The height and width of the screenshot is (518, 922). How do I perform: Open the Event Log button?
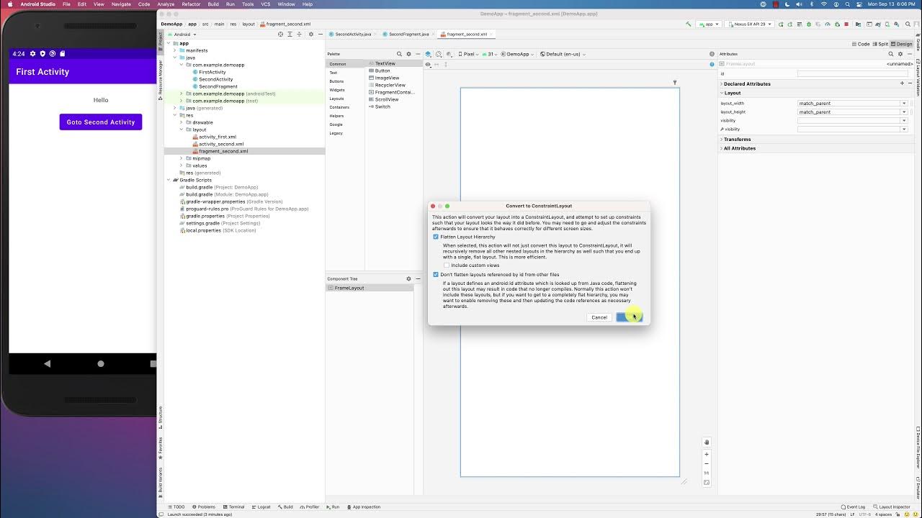pos(854,506)
